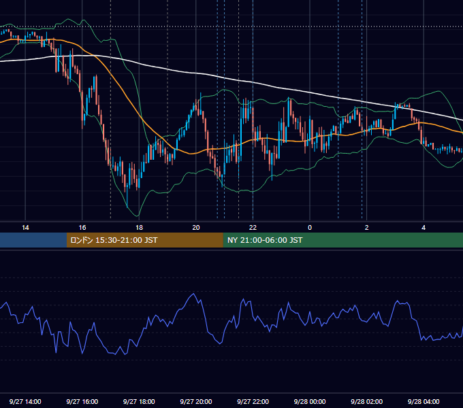The height and width of the screenshot is (408, 463).
Task: Click the 9/27 18:00 date label
Action: coord(139,401)
